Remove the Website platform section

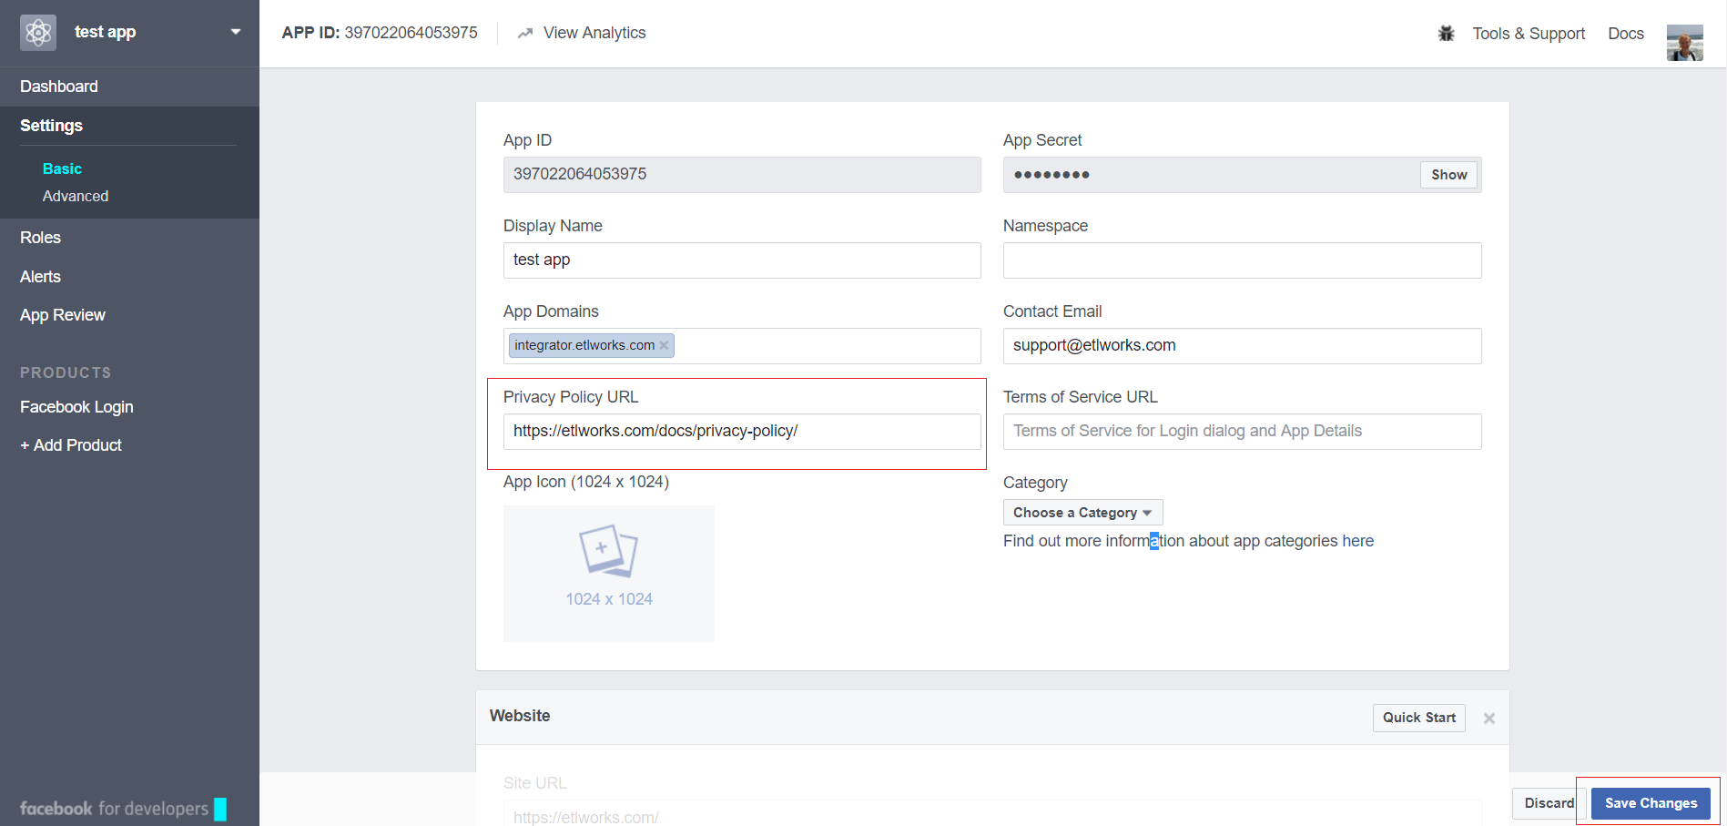[x=1489, y=719]
